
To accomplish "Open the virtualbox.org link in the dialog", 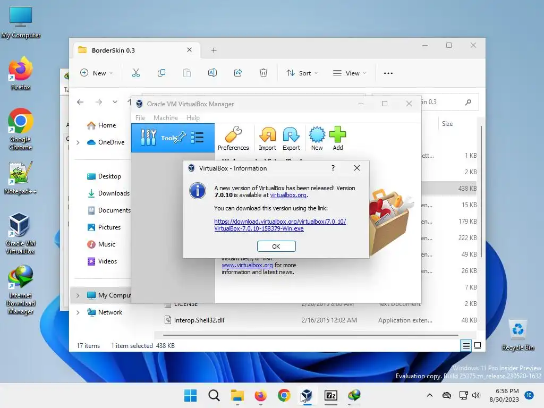I will click(288, 195).
